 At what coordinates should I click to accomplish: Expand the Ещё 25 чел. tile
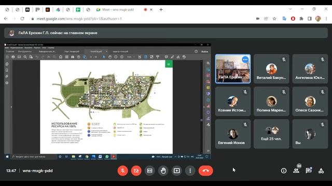point(271,134)
